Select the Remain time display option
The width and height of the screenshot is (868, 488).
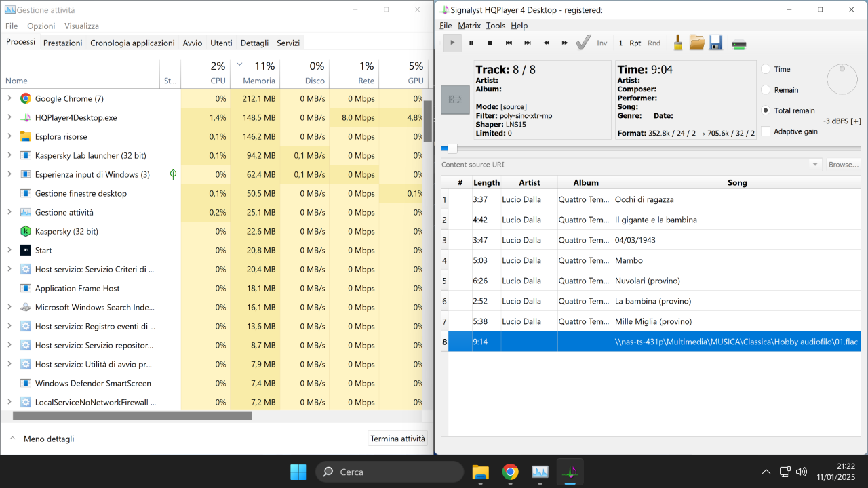766,90
